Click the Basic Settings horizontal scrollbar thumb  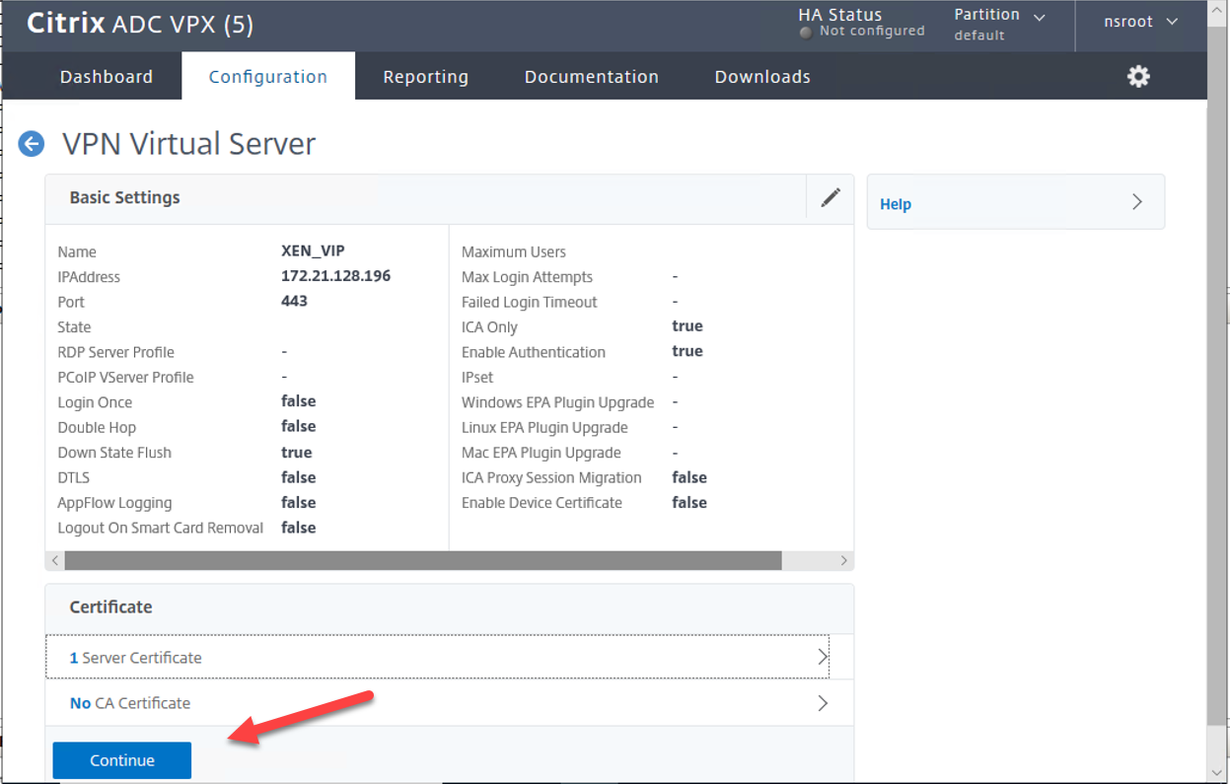tap(423, 560)
